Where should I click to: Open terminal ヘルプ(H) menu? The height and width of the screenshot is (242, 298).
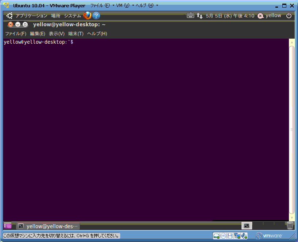click(x=97, y=34)
